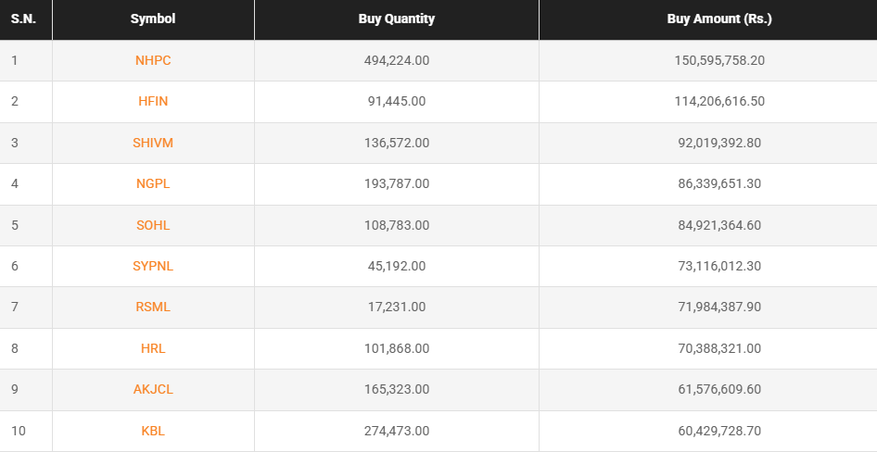Click the Buy Quantity column header

pyautogui.click(x=396, y=19)
